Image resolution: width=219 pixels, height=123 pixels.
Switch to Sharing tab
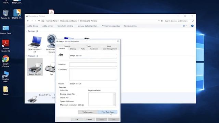coord(73,49)
